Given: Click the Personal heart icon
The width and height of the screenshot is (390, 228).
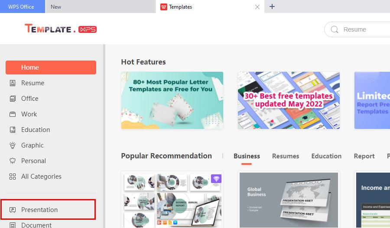Looking at the screenshot, I should [13, 161].
